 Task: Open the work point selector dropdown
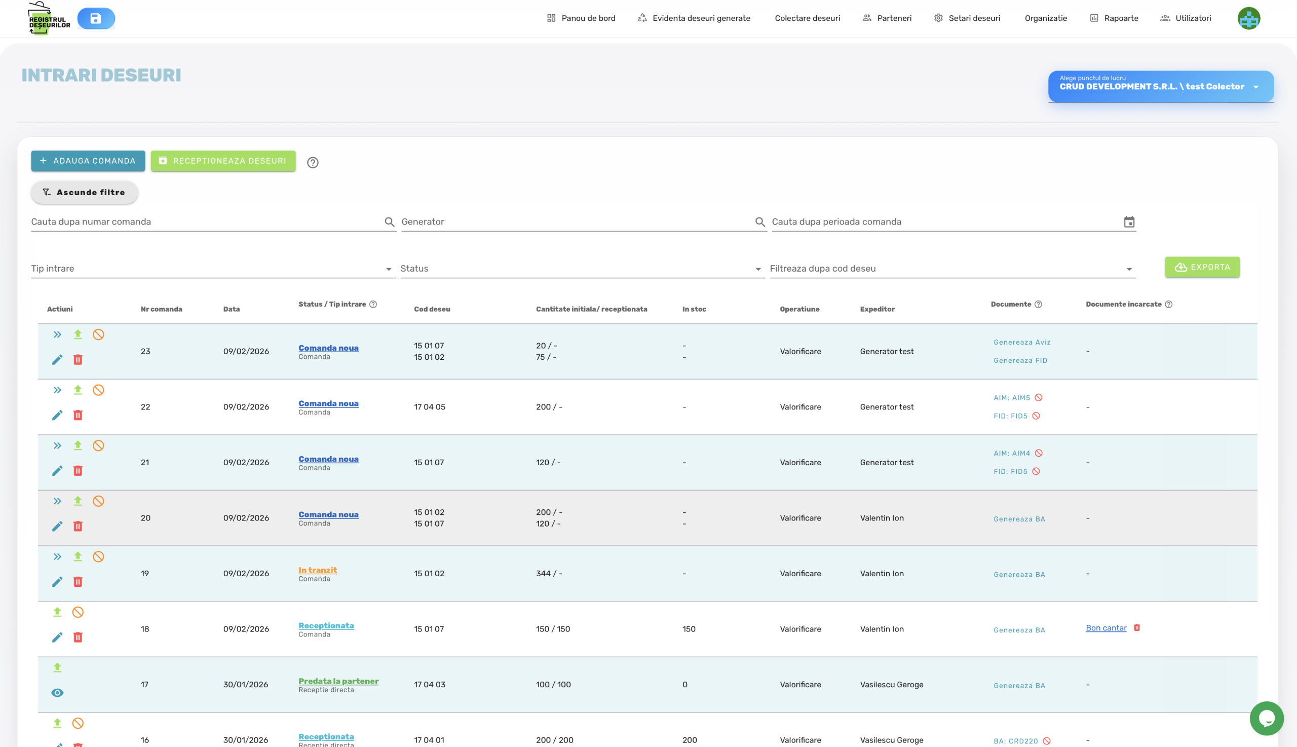pos(1161,86)
